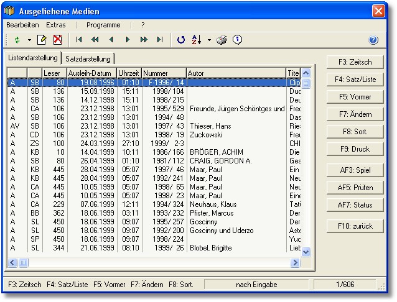Viewport: 397px width, 302px height.
Task: Open the Programme menu
Action: 103,25
